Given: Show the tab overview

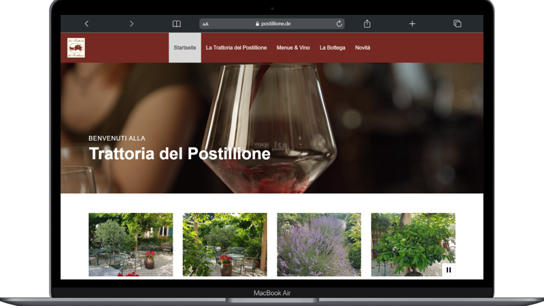Looking at the screenshot, I should pyautogui.click(x=457, y=24).
